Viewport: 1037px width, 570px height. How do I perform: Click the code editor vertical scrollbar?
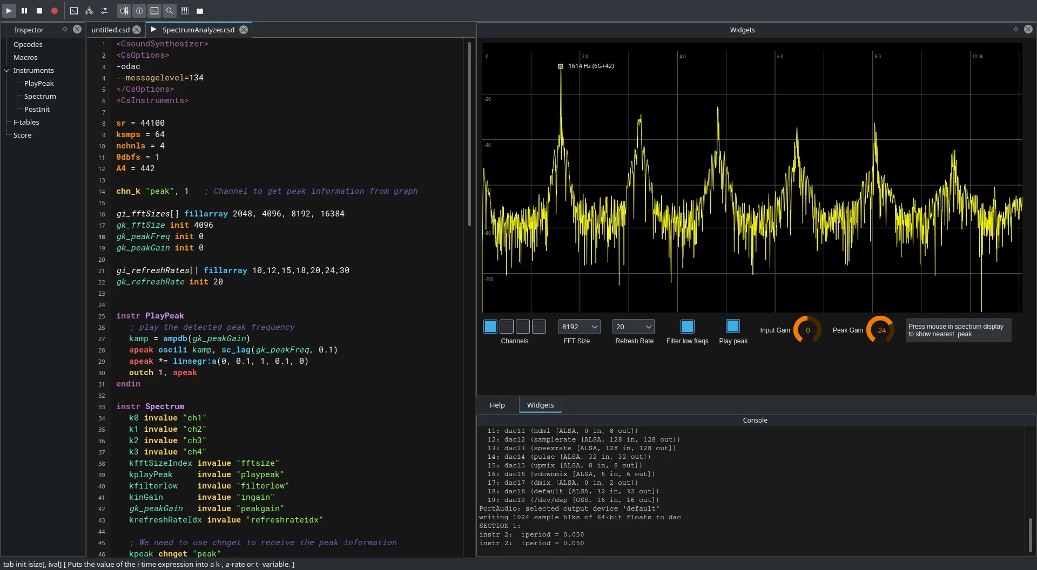pos(469,134)
